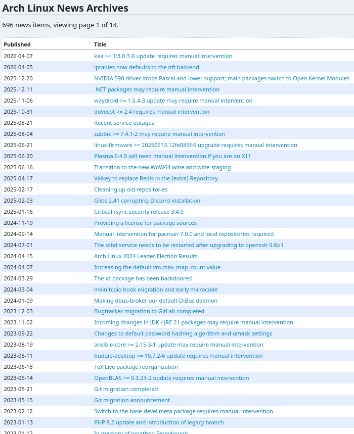354x434 pixels.
Task: Open 'Valkey to replace Redis' article
Action: tap(156, 178)
